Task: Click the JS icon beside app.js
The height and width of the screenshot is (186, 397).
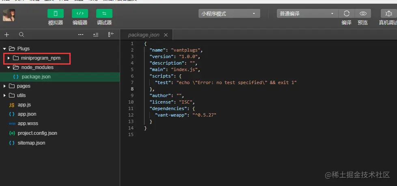Action: (12, 105)
